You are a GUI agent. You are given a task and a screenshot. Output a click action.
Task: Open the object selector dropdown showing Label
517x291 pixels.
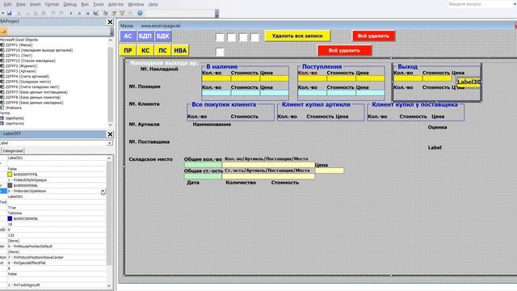click(110, 143)
